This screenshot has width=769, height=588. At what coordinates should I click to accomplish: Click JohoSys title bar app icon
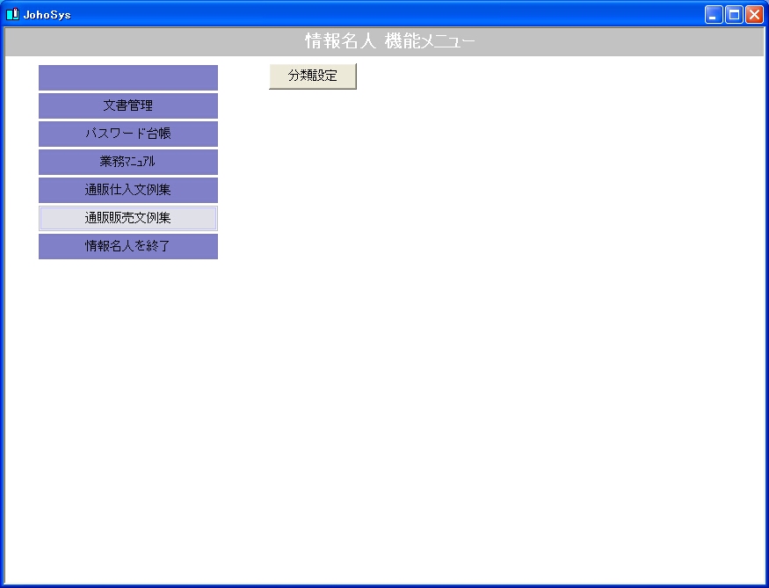coord(12,14)
